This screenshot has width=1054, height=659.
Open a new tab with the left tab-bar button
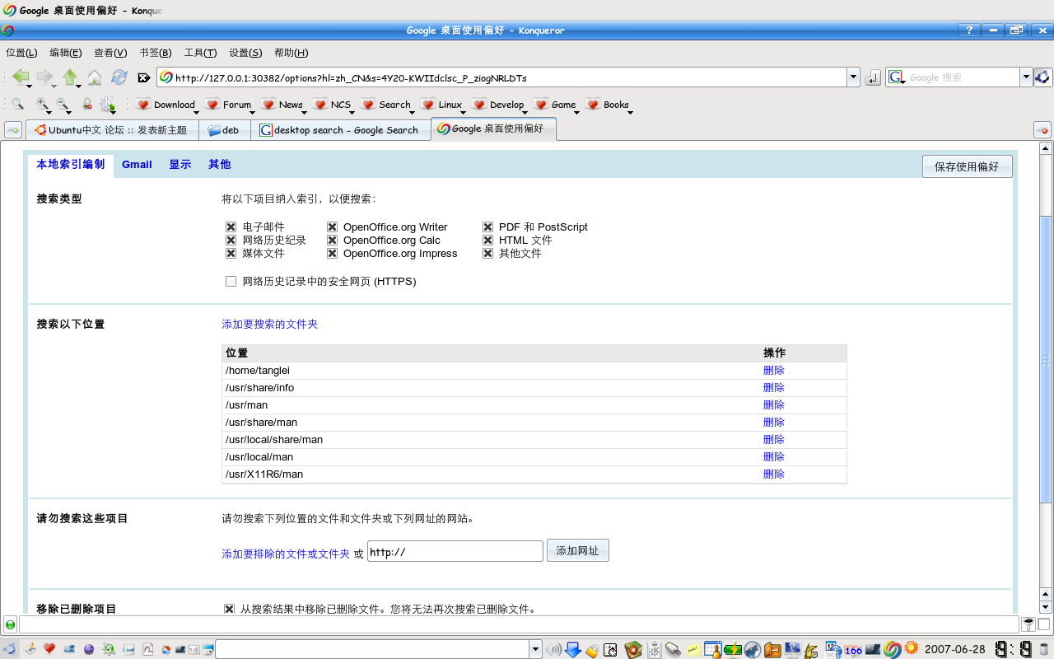click(x=13, y=130)
